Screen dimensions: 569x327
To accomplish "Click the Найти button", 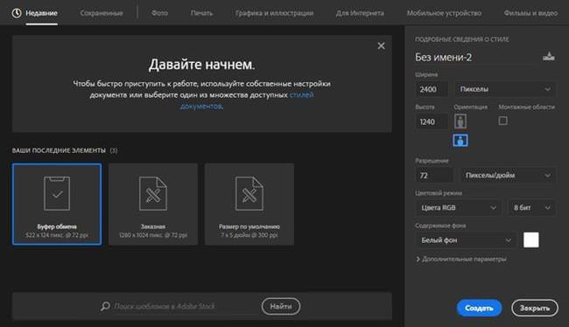I will point(281,306).
